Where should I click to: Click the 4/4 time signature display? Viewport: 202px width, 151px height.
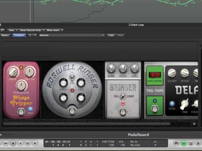pos(121,142)
